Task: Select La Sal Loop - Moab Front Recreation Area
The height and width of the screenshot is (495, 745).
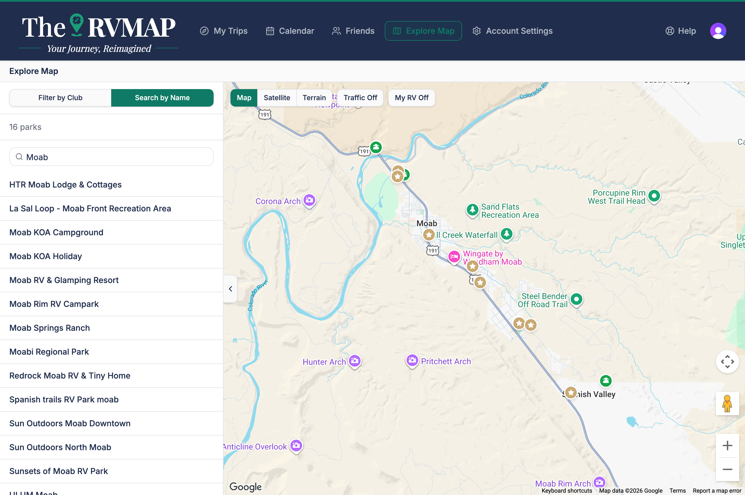Action: (x=111, y=209)
